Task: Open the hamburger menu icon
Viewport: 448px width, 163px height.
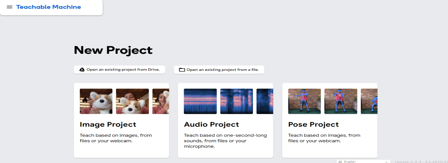Action: [9, 7]
